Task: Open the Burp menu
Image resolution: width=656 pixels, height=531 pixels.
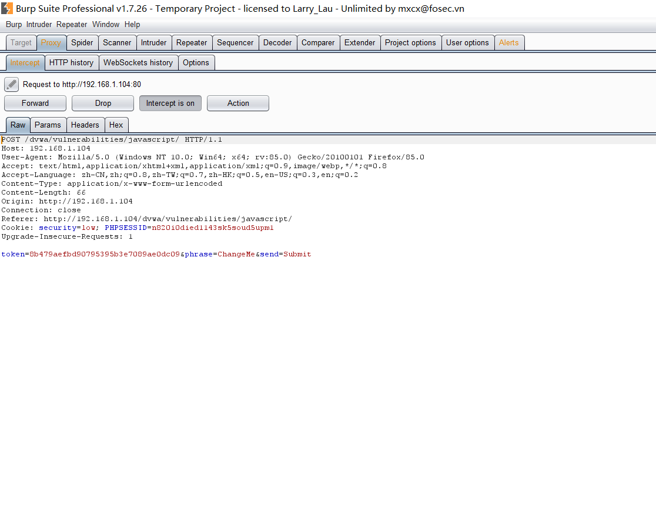Action: click(x=14, y=25)
